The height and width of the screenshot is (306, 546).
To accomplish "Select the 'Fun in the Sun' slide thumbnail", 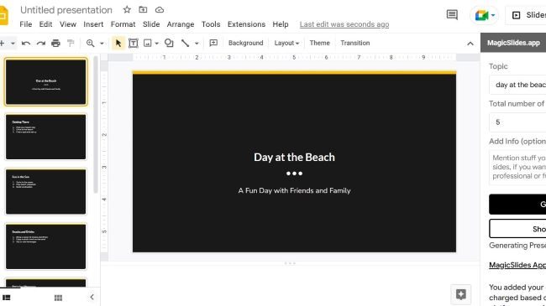I will 45,192.
